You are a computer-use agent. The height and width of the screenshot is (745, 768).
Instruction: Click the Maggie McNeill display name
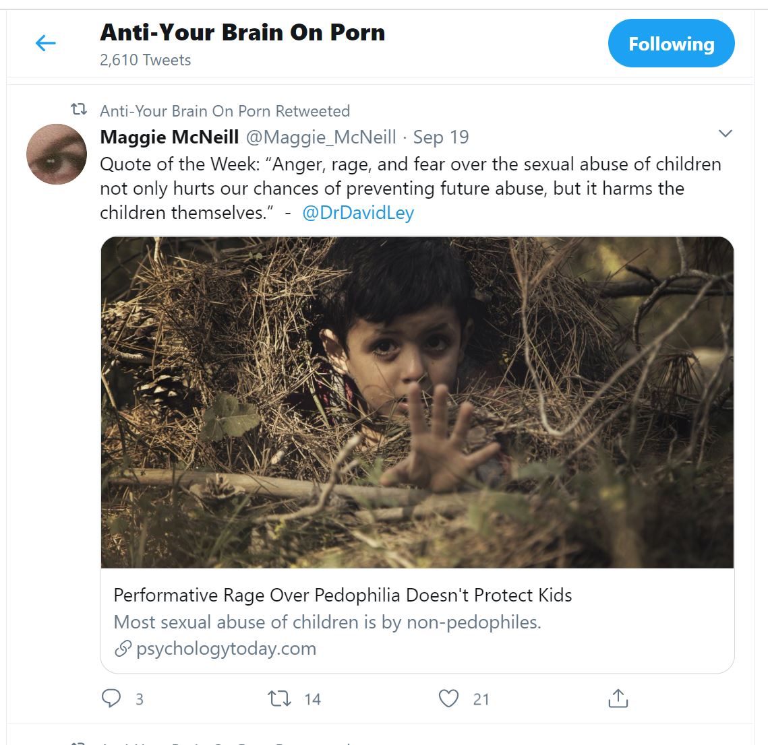point(169,137)
